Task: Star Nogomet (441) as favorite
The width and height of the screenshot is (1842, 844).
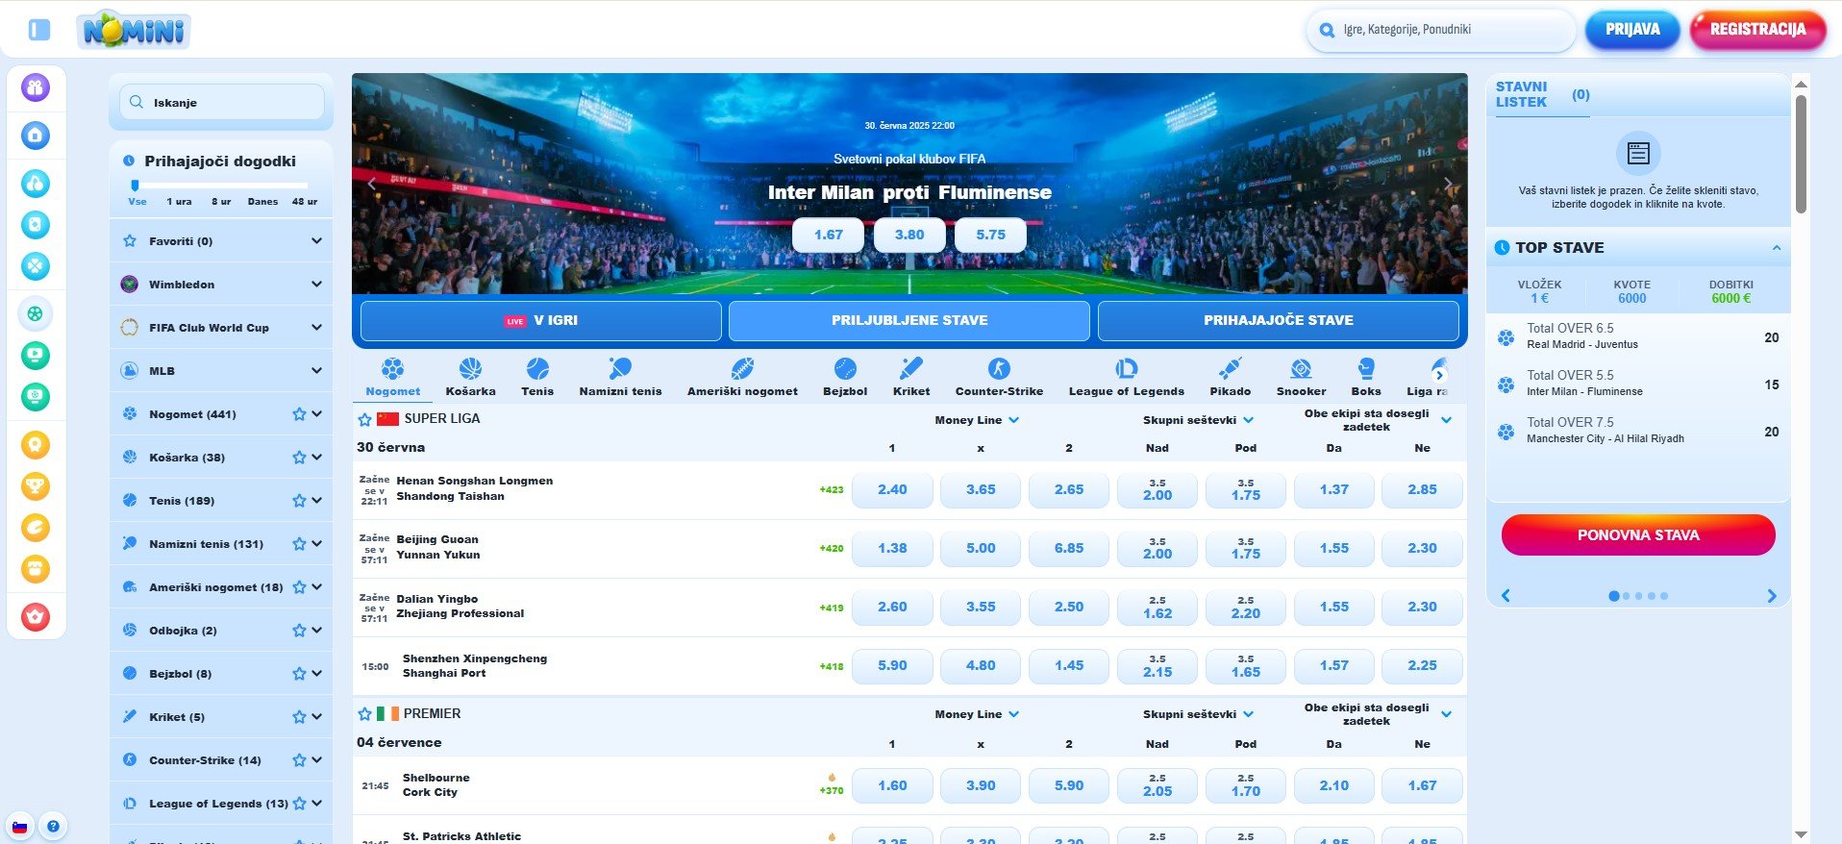Action: pyautogui.click(x=299, y=414)
